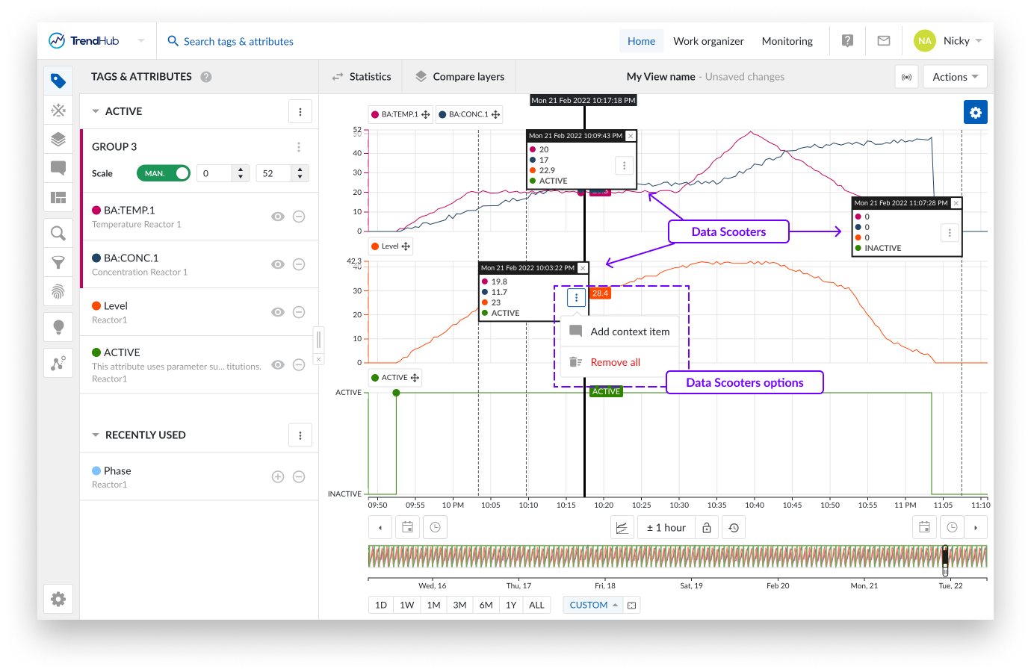
Task: Open the lightbulb icon in sidebar
Action: tap(58, 327)
